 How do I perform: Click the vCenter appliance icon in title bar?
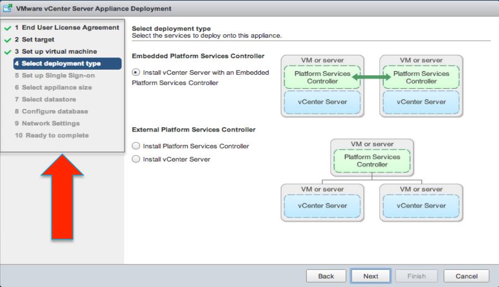pos(8,8)
